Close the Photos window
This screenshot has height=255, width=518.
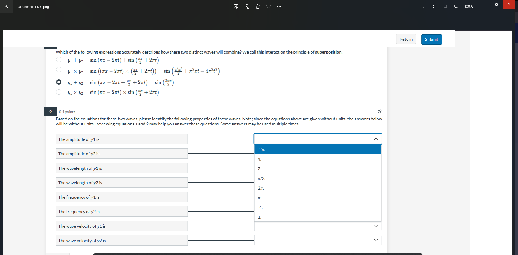tap(509, 4)
